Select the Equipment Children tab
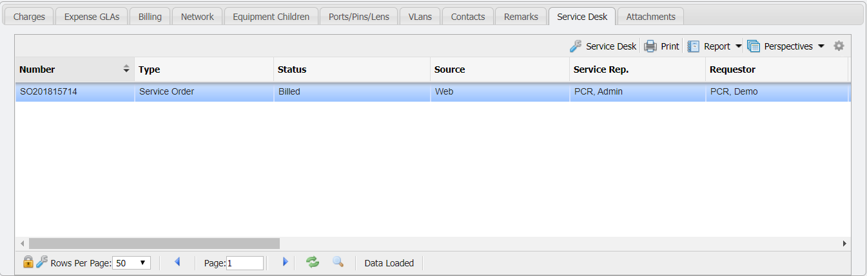The width and height of the screenshot is (867, 276). click(x=271, y=17)
